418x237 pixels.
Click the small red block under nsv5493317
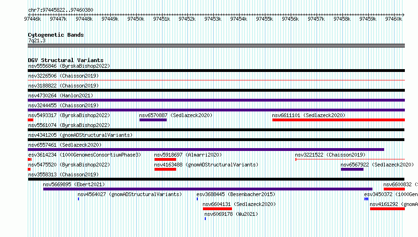point(31,120)
